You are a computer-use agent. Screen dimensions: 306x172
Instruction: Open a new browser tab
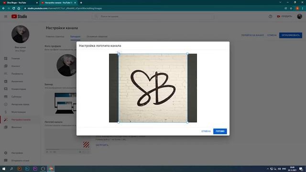(x=81, y=3)
